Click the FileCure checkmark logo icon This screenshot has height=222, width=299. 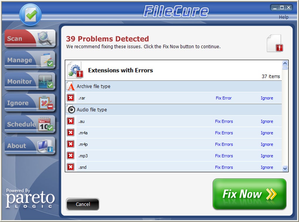tap(30, 14)
